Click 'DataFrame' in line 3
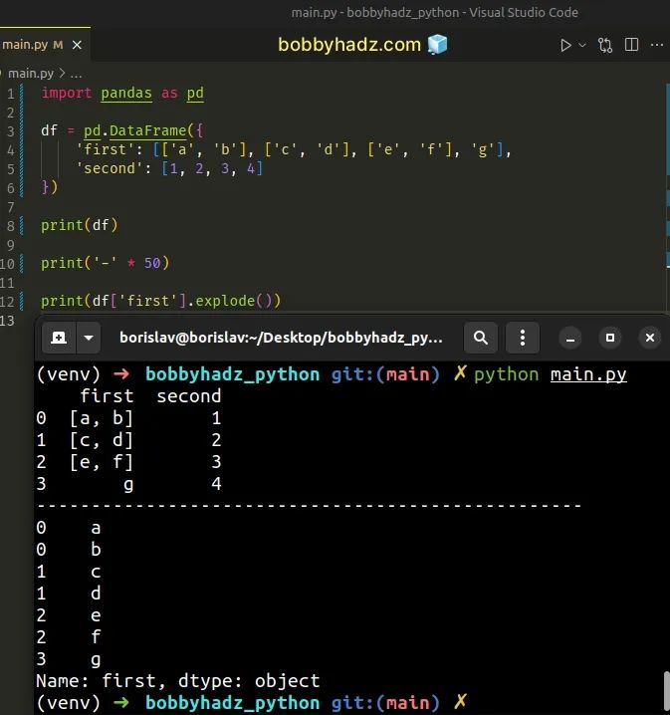 tap(147, 130)
